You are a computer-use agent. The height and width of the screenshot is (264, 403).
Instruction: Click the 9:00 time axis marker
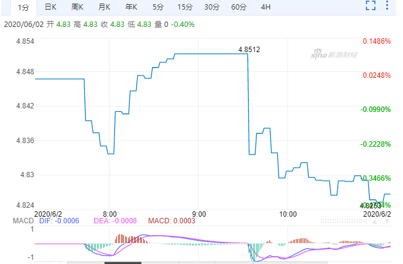tap(199, 213)
